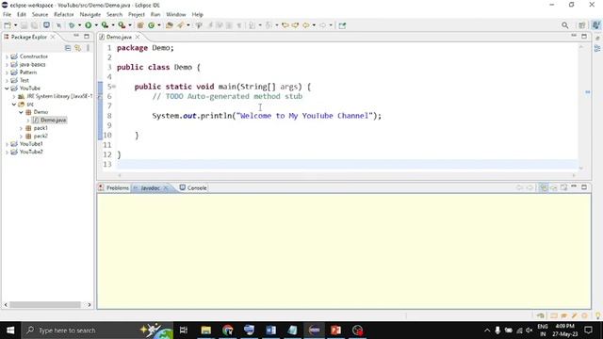The width and height of the screenshot is (603, 339).
Task: Click the Last Edit Location arrow
Action: (285, 25)
